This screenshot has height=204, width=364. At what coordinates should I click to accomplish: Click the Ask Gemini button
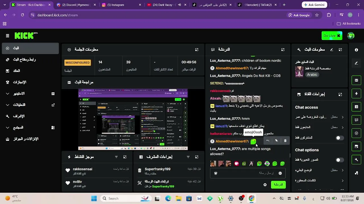coord(315,5)
